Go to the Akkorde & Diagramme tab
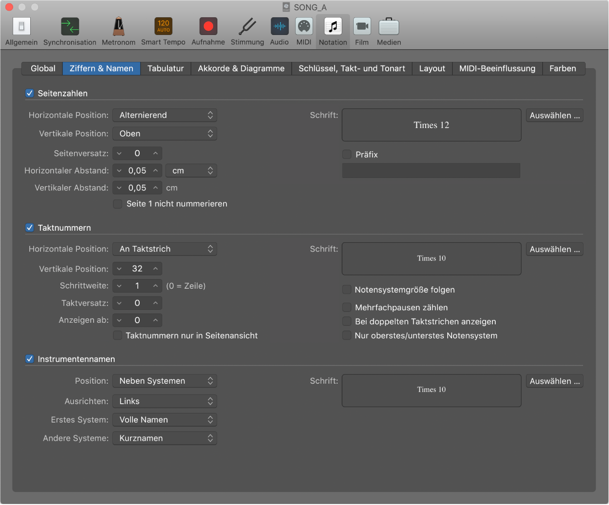Screen dimensions: 609x505 [241, 69]
